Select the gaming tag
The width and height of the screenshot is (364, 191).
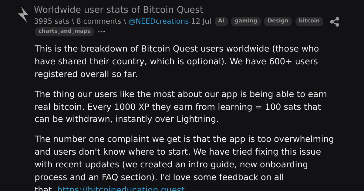coord(246,21)
